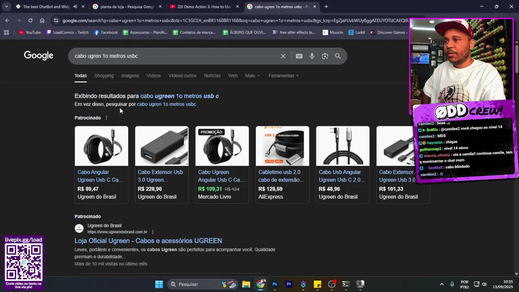Viewport: 519px width, 292px height.
Task: Expand the Ferramentas dropdown
Action: click(x=283, y=75)
